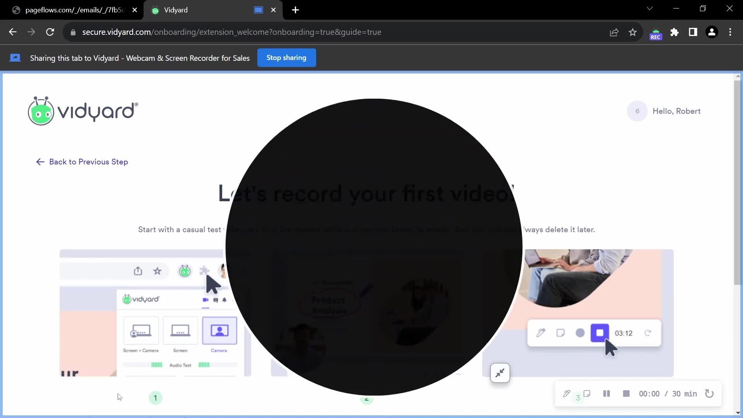
Task: Click the Stop sharing button
Action: coord(286,58)
